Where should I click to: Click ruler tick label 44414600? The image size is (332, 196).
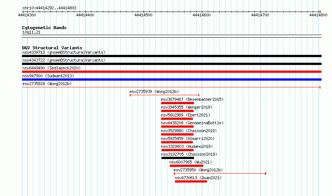click(x=201, y=15)
